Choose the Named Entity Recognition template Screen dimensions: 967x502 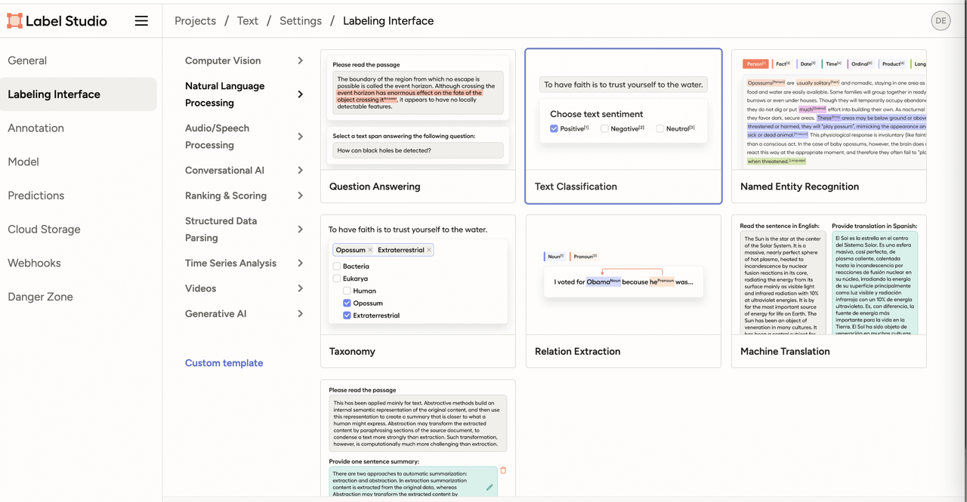click(x=829, y=126)
